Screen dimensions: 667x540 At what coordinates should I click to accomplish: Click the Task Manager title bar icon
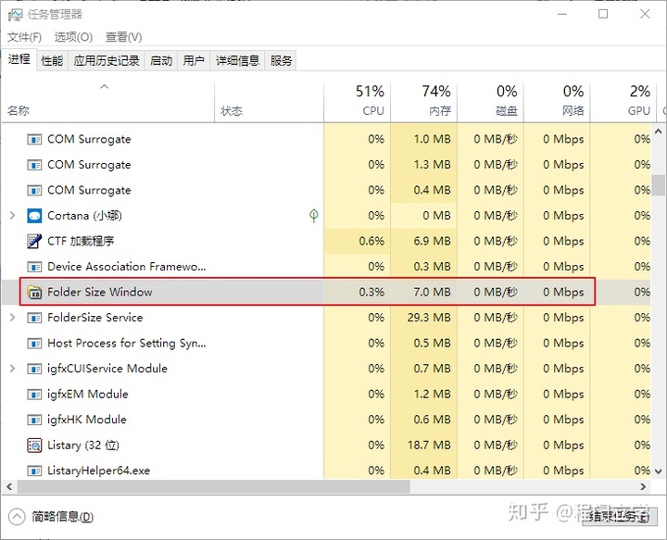[16, 15]
